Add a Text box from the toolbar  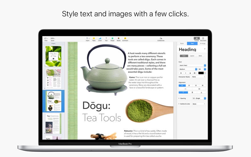[106, 38]
